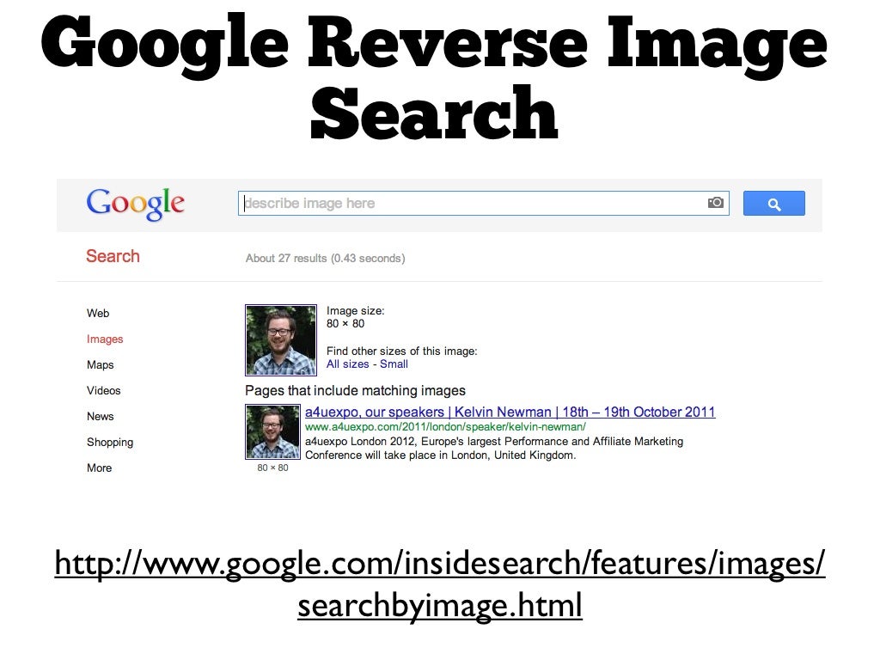Select Images in the left sidebar

[105, 339]
